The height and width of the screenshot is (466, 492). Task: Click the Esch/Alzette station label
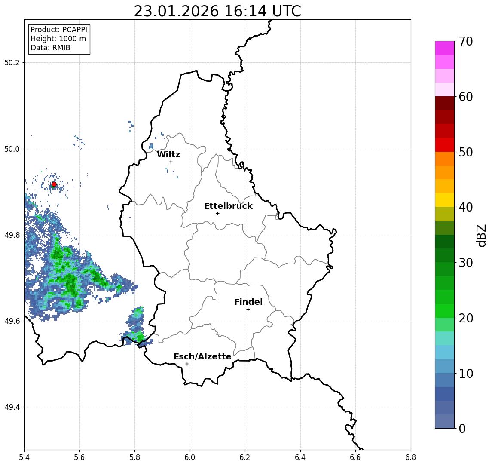202,357
